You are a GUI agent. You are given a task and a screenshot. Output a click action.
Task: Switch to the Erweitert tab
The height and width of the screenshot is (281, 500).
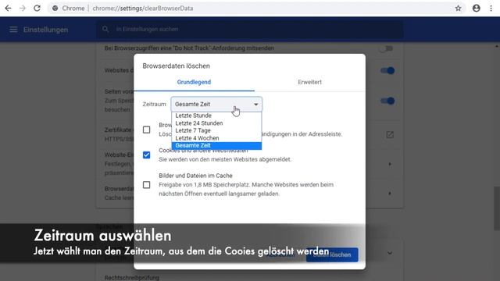coord(309,82)
